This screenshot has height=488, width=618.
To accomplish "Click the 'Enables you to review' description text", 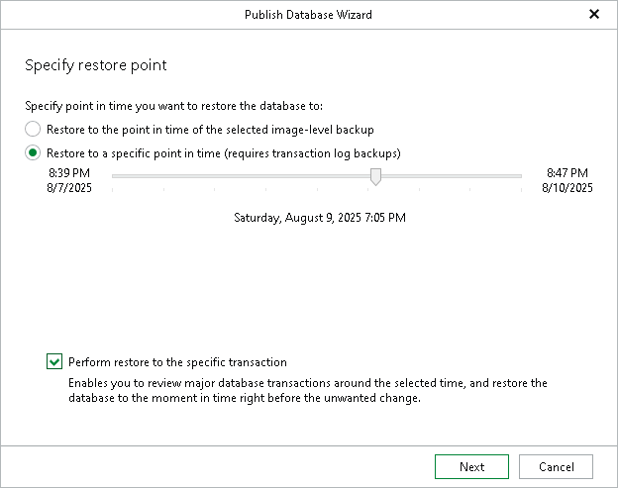I will (x=308, y=390).
